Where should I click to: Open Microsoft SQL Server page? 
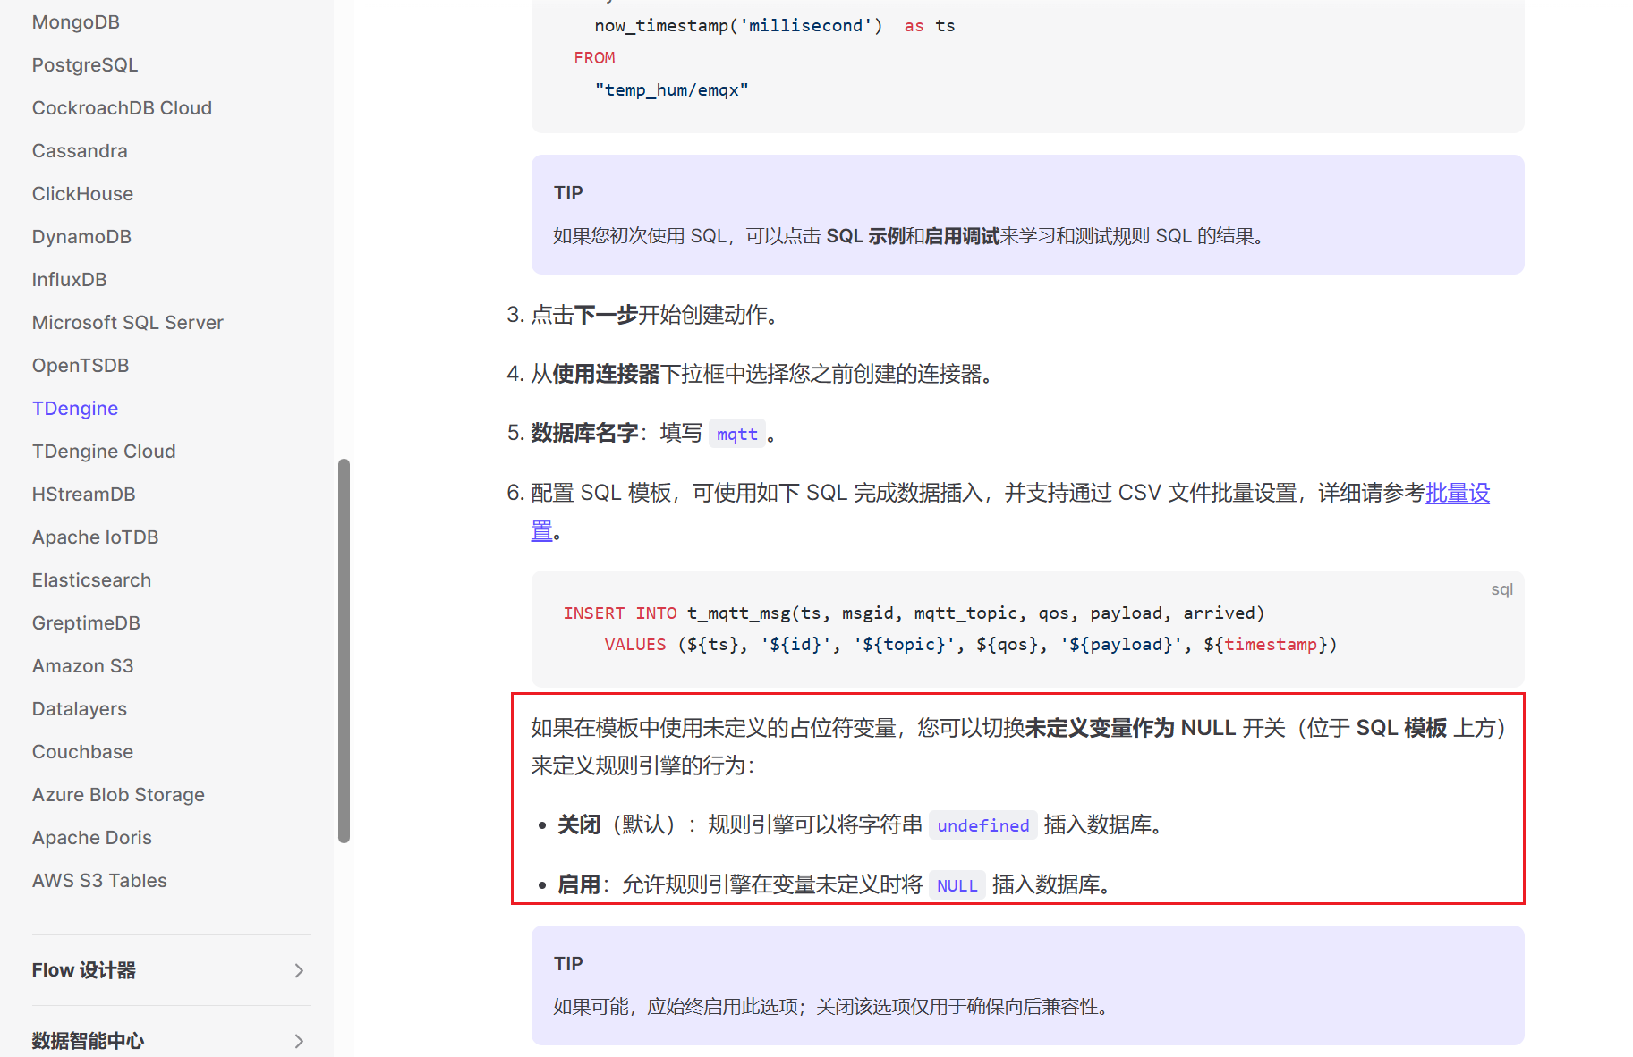tap(128, 323)
